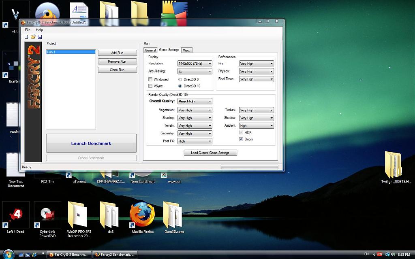Click the network tray icon
This screenshot has height=259, width=415.
coord(387,254)
